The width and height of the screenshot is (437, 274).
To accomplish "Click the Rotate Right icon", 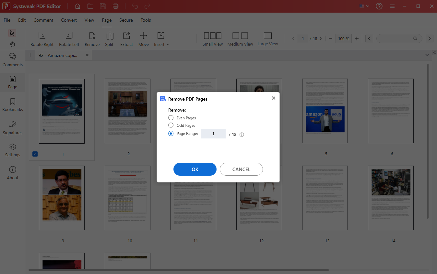I will [42, 36].
